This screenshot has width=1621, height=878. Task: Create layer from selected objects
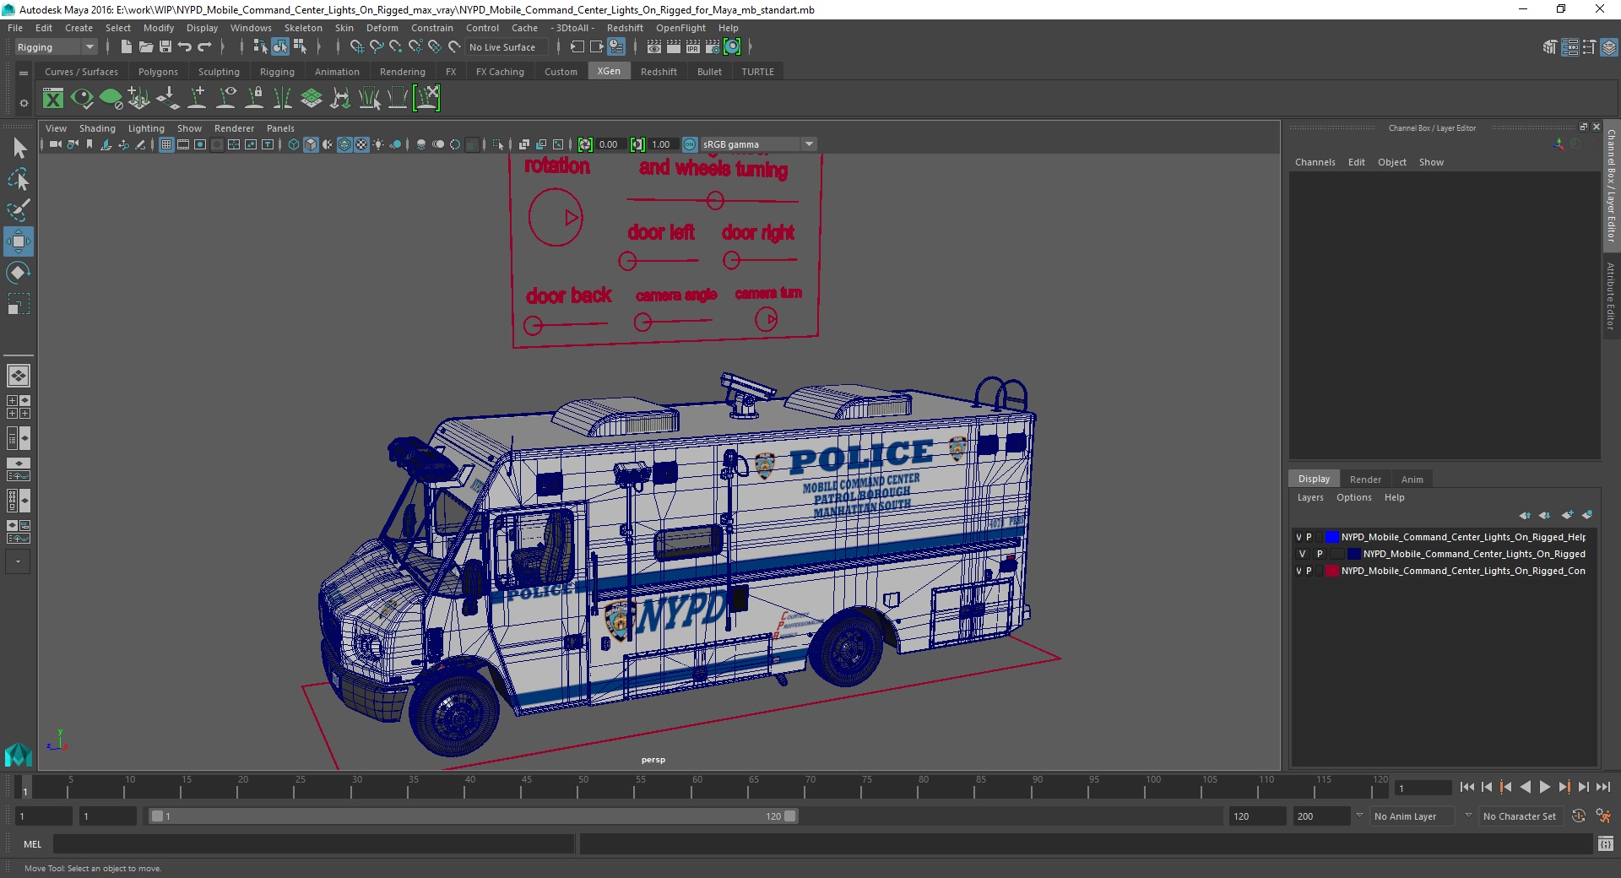pyautogui.click(x=1587, y=515)
